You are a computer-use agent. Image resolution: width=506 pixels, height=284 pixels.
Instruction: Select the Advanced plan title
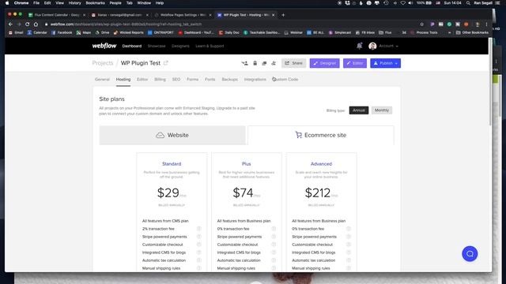(321, 164)
